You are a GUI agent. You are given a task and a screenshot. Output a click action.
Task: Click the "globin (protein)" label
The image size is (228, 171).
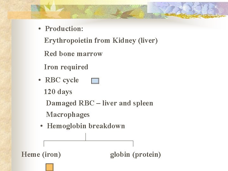click(x=136, y=155)
